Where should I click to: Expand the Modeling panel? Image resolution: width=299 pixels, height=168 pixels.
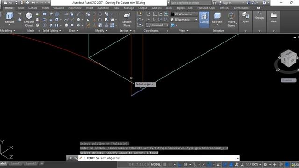pyautogui.click(x=7, y=31)
